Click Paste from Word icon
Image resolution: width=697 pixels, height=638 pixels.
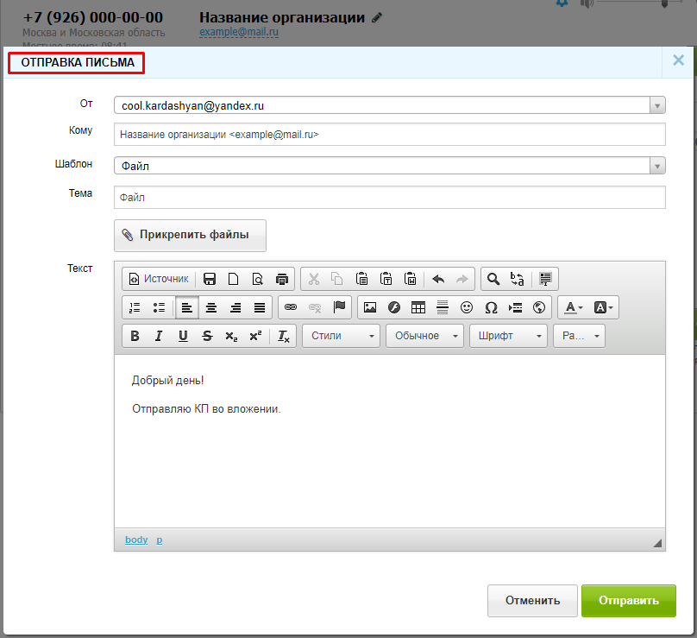pos(411,279)
